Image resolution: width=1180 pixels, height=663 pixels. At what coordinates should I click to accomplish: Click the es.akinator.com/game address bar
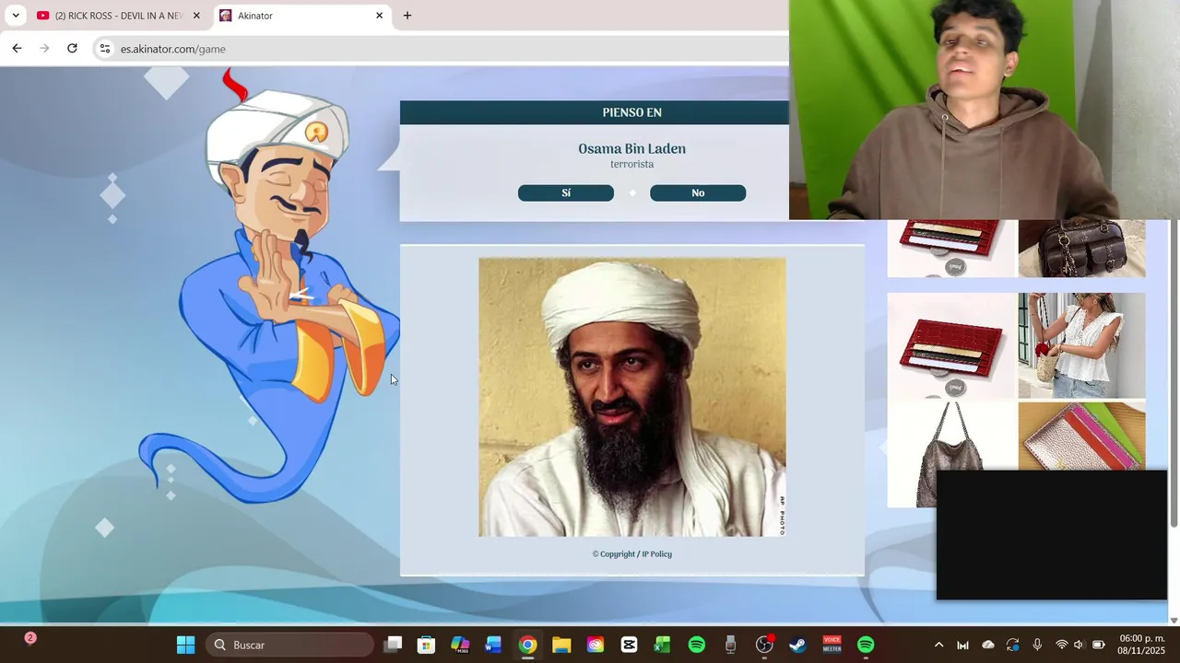(x=442, y=49)
